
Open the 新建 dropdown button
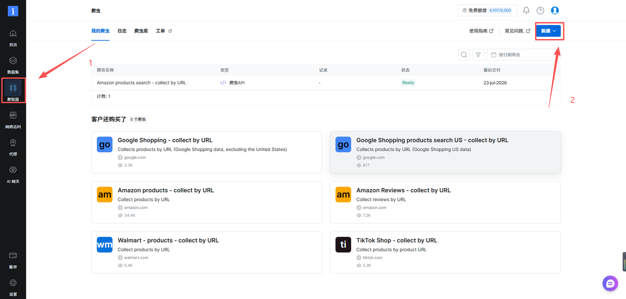pos(548,31)
